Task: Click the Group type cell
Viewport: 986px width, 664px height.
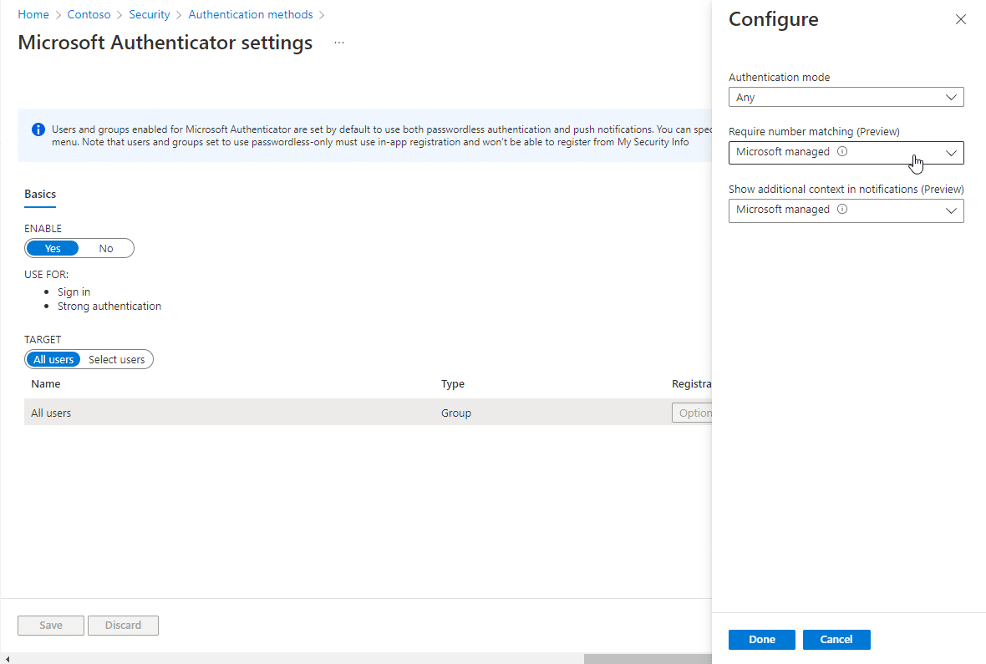Action: pyautogui.click(x=456, y=413)
